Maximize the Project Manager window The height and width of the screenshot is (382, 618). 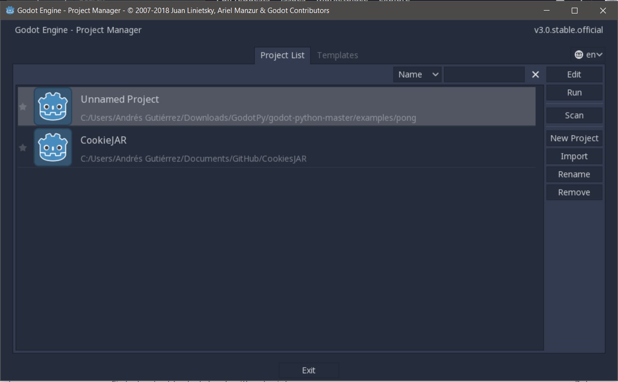[x=575, y=10]
